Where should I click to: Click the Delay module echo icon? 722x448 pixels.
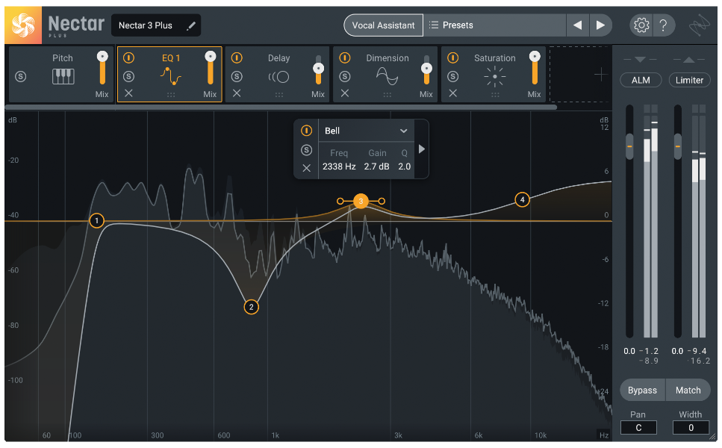[x=278, y=77]
